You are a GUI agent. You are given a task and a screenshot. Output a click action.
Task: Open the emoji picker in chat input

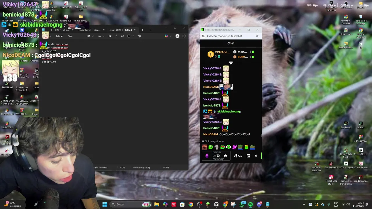pyautogui.click(x=225, y=156)
